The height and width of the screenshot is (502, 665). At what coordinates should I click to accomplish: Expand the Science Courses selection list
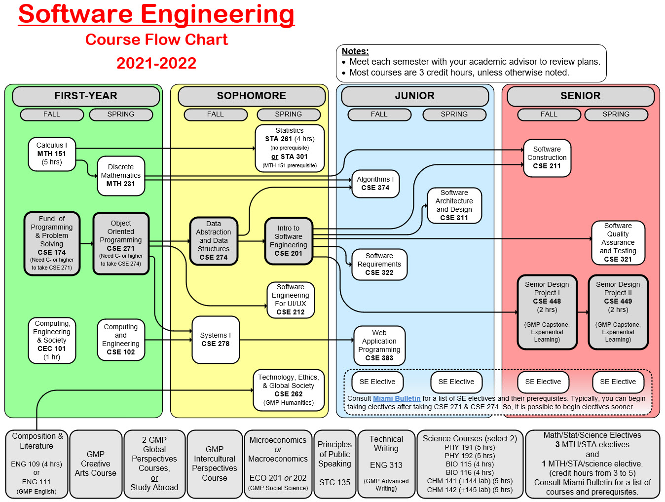pyautogui.click(x=470, y=464)
